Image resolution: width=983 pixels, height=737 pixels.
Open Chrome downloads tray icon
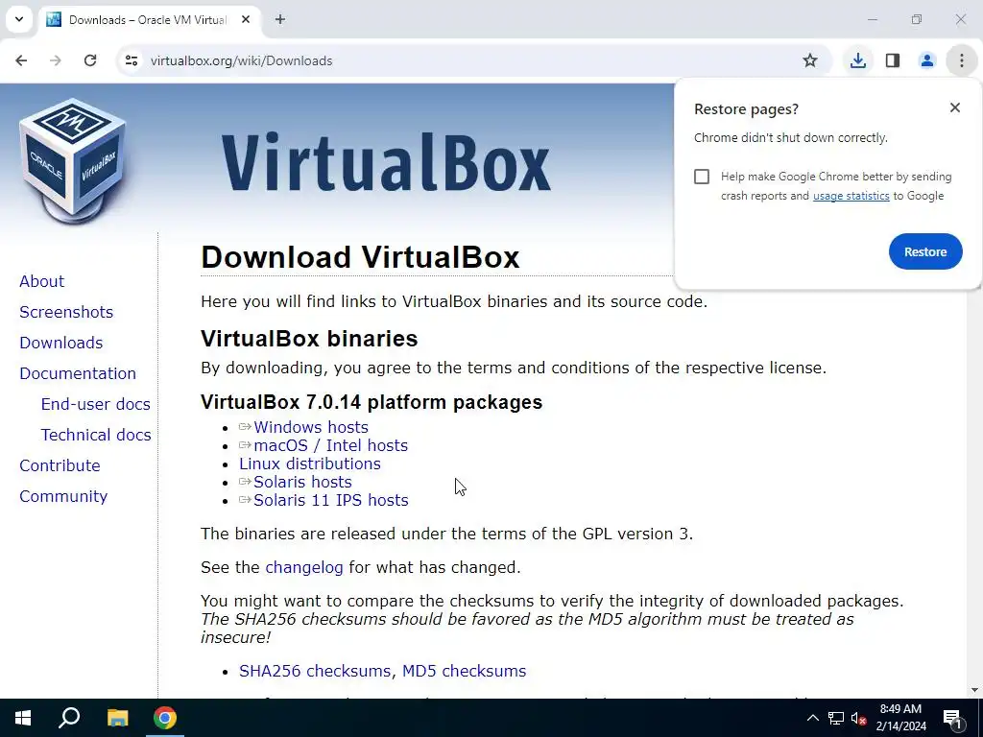tap(857, 60)
